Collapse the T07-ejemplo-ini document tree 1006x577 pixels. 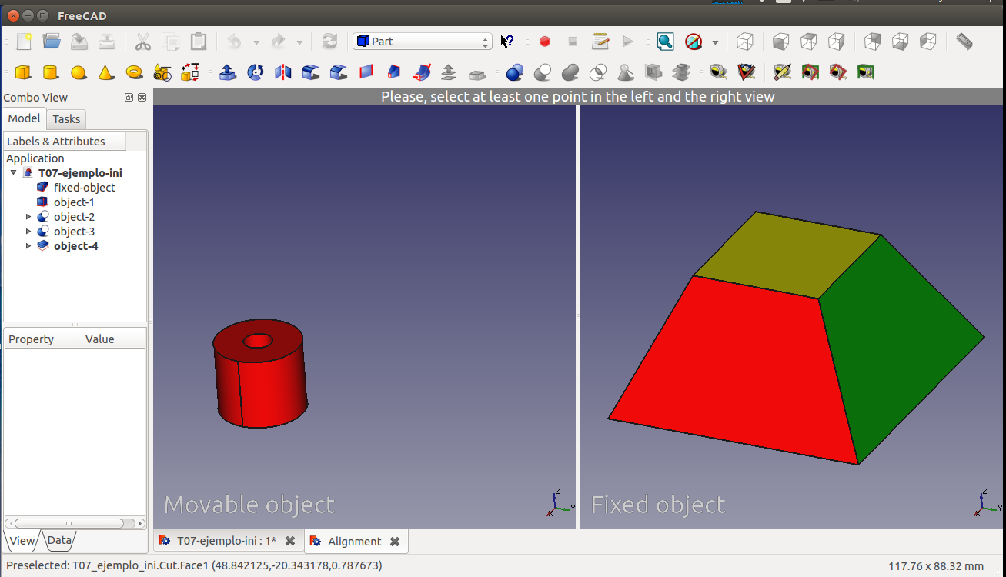click(x=13, y=173)
